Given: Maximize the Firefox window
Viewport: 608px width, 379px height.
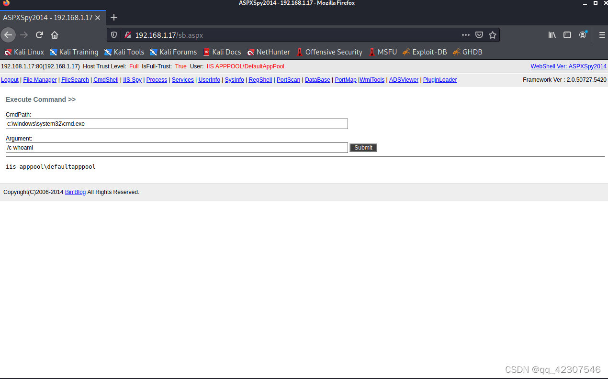Looking at the screenshot, I should (596, 3).
